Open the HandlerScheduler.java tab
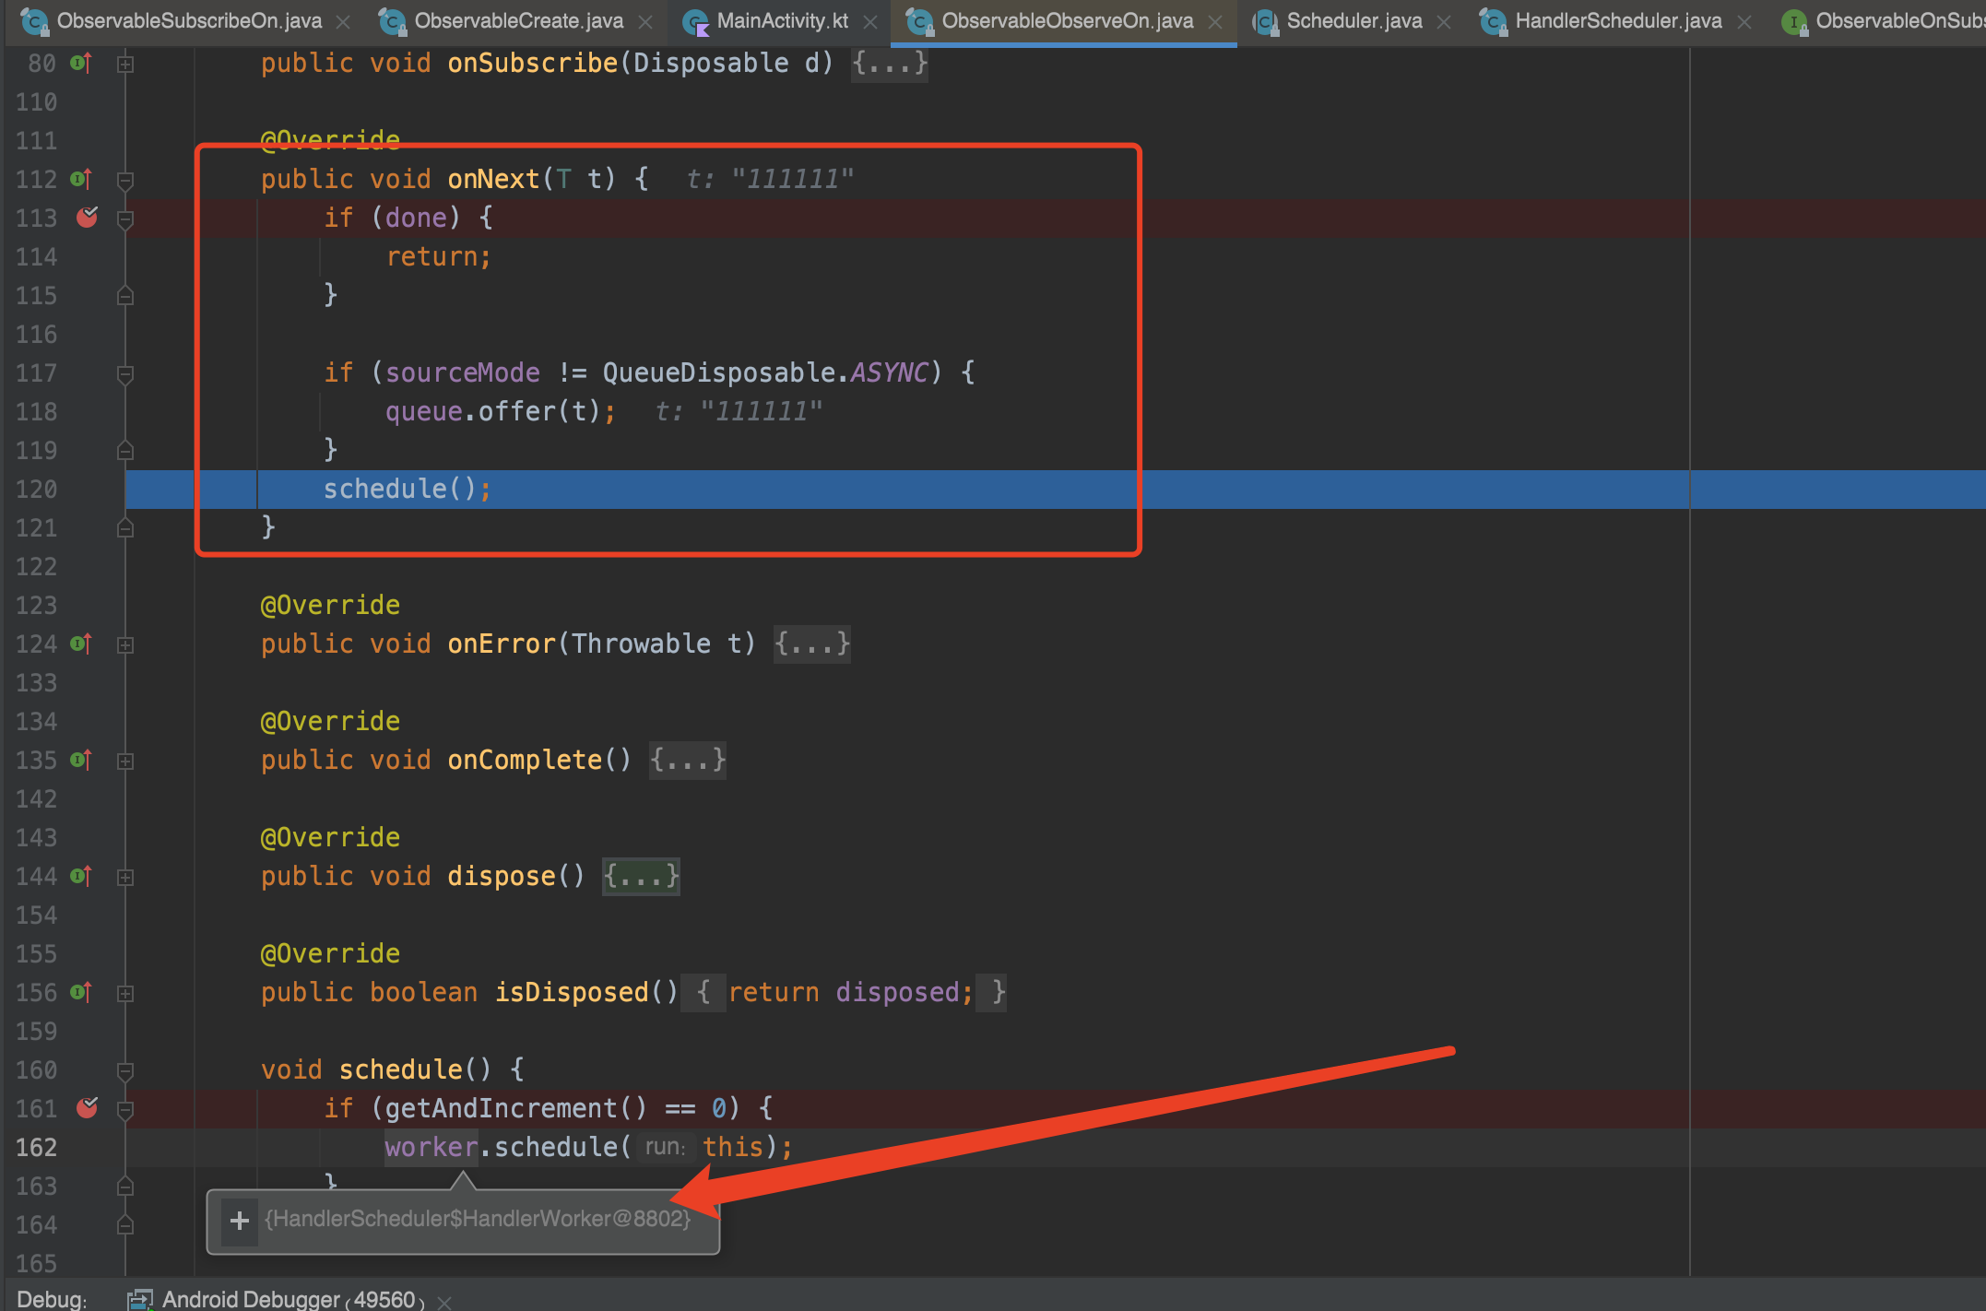Image resolution: width=1986 pixels, height=1311 pixels. [x=1616, y=20]
